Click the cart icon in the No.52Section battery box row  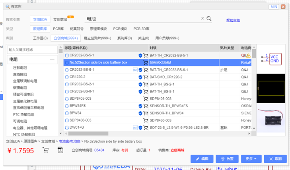click(x=146, y=63)
